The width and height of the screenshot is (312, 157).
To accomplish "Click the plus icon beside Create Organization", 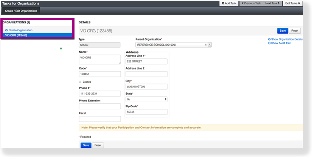I will coord(6,30).
